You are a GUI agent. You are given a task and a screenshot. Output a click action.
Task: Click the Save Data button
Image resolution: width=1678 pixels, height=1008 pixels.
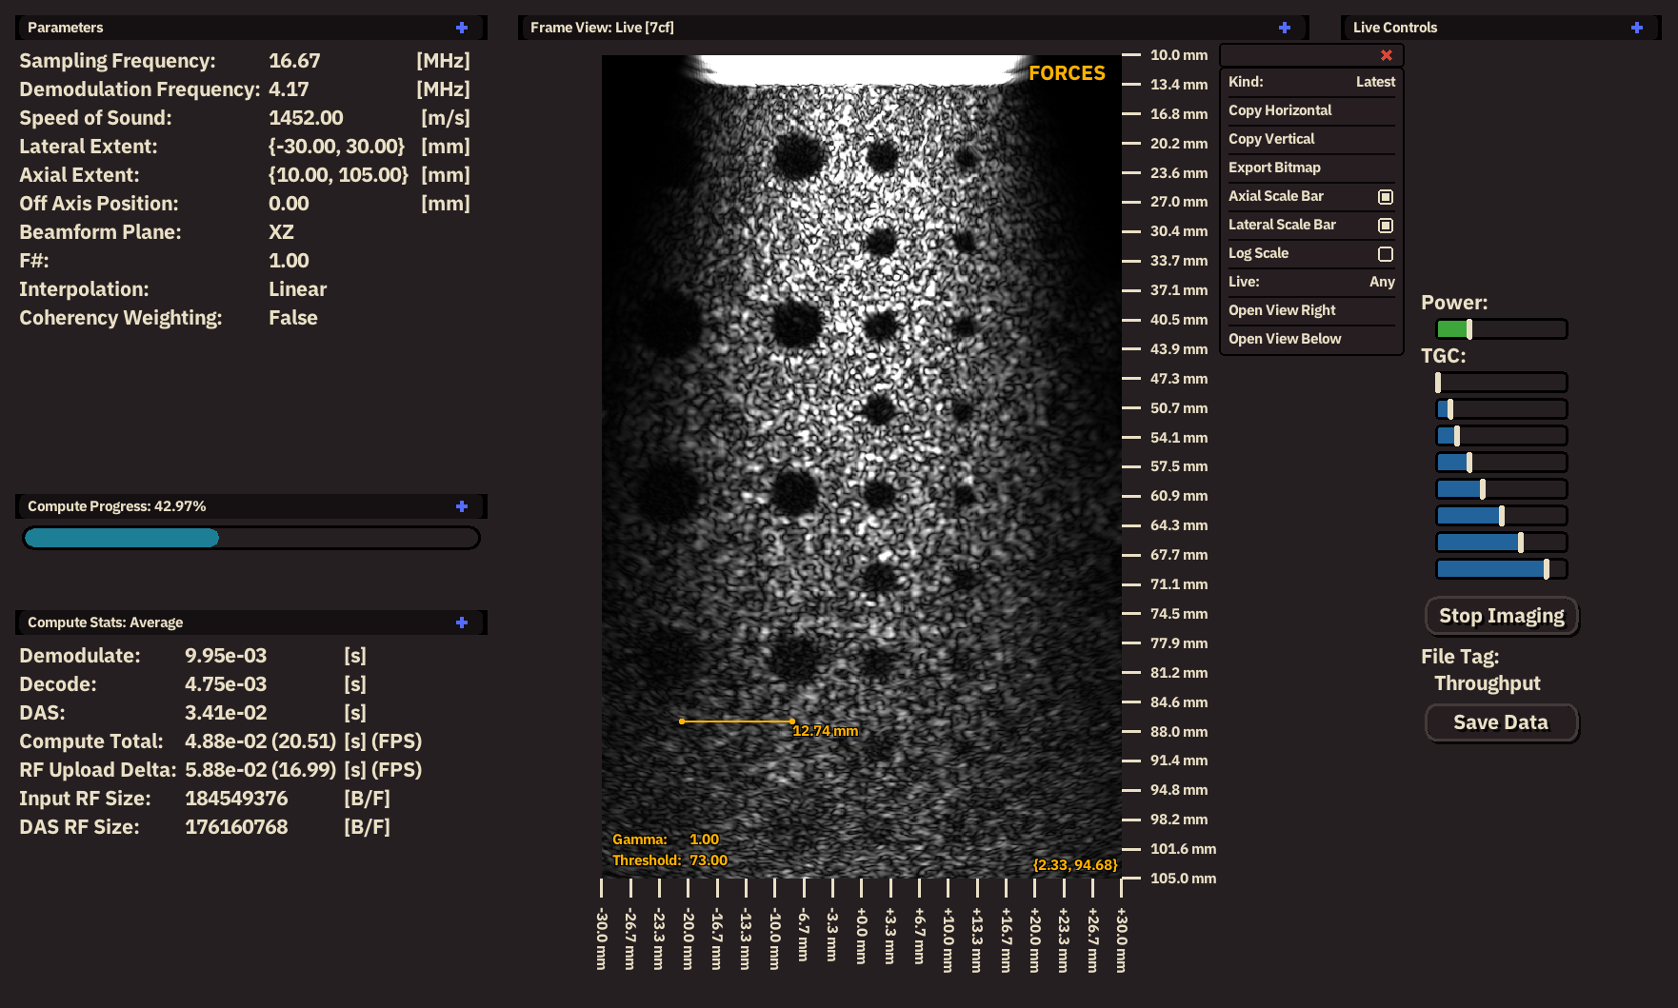pyautogui.click(x=1501, y=722)
